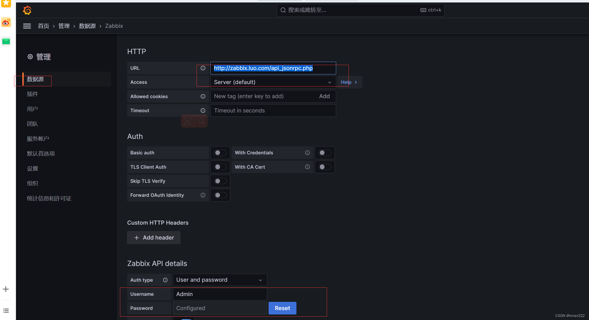Go to 数据源 breadcrumb link

pyautogui.click(x=87, y=26)
